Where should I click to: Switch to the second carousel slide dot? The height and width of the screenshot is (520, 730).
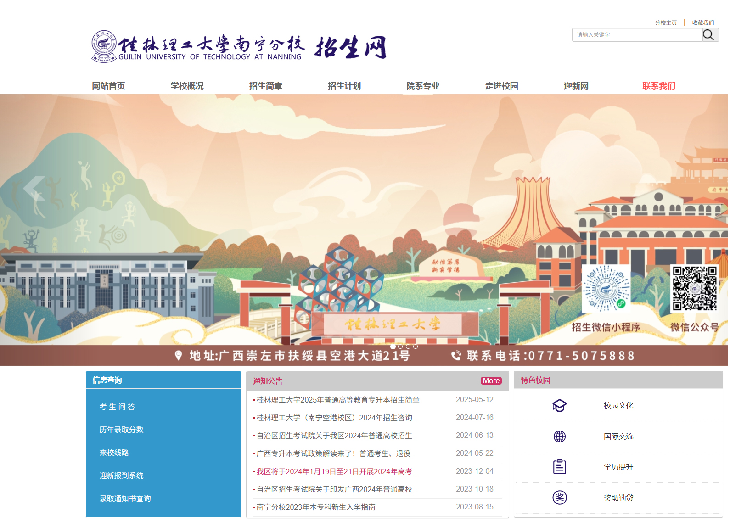(400, 347)
